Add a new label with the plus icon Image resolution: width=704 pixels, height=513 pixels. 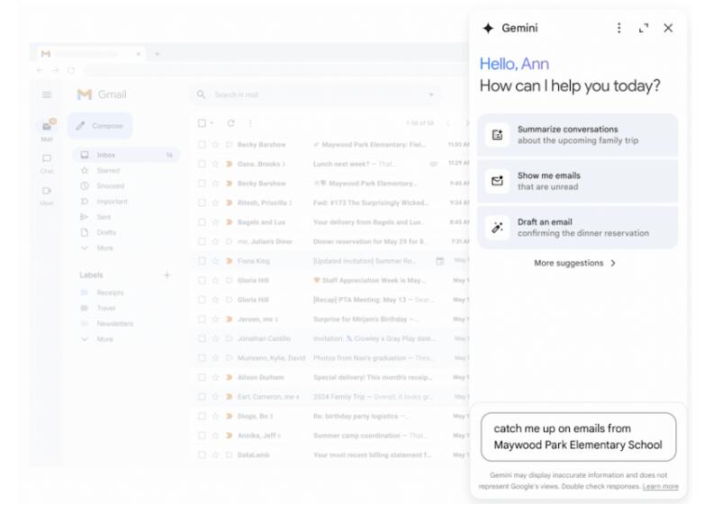click(167, 275)
